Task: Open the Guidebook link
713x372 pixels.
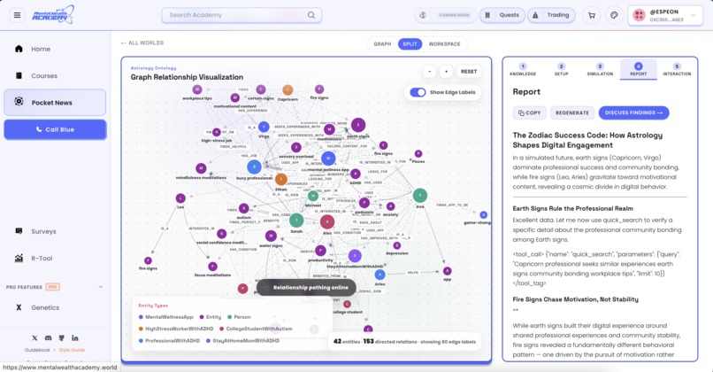Action: point(37,350)
